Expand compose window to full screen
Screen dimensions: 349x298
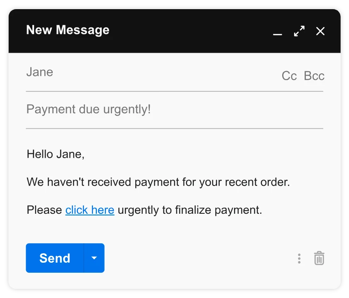299,31
